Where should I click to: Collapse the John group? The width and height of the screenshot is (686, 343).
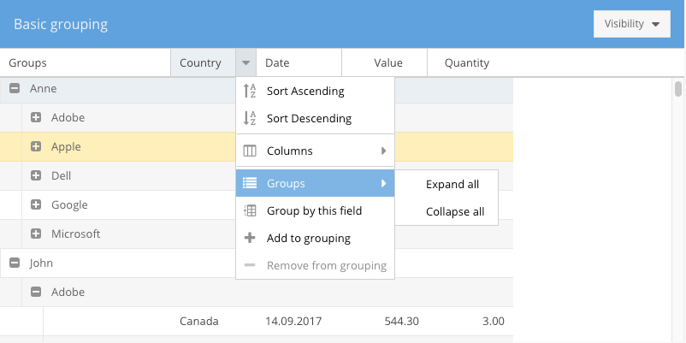coord(15,263)
